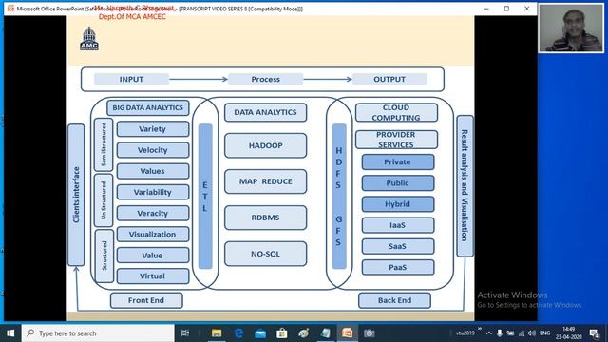Select the Result analysis and Visualisation bar

click(x=465, y=186)
